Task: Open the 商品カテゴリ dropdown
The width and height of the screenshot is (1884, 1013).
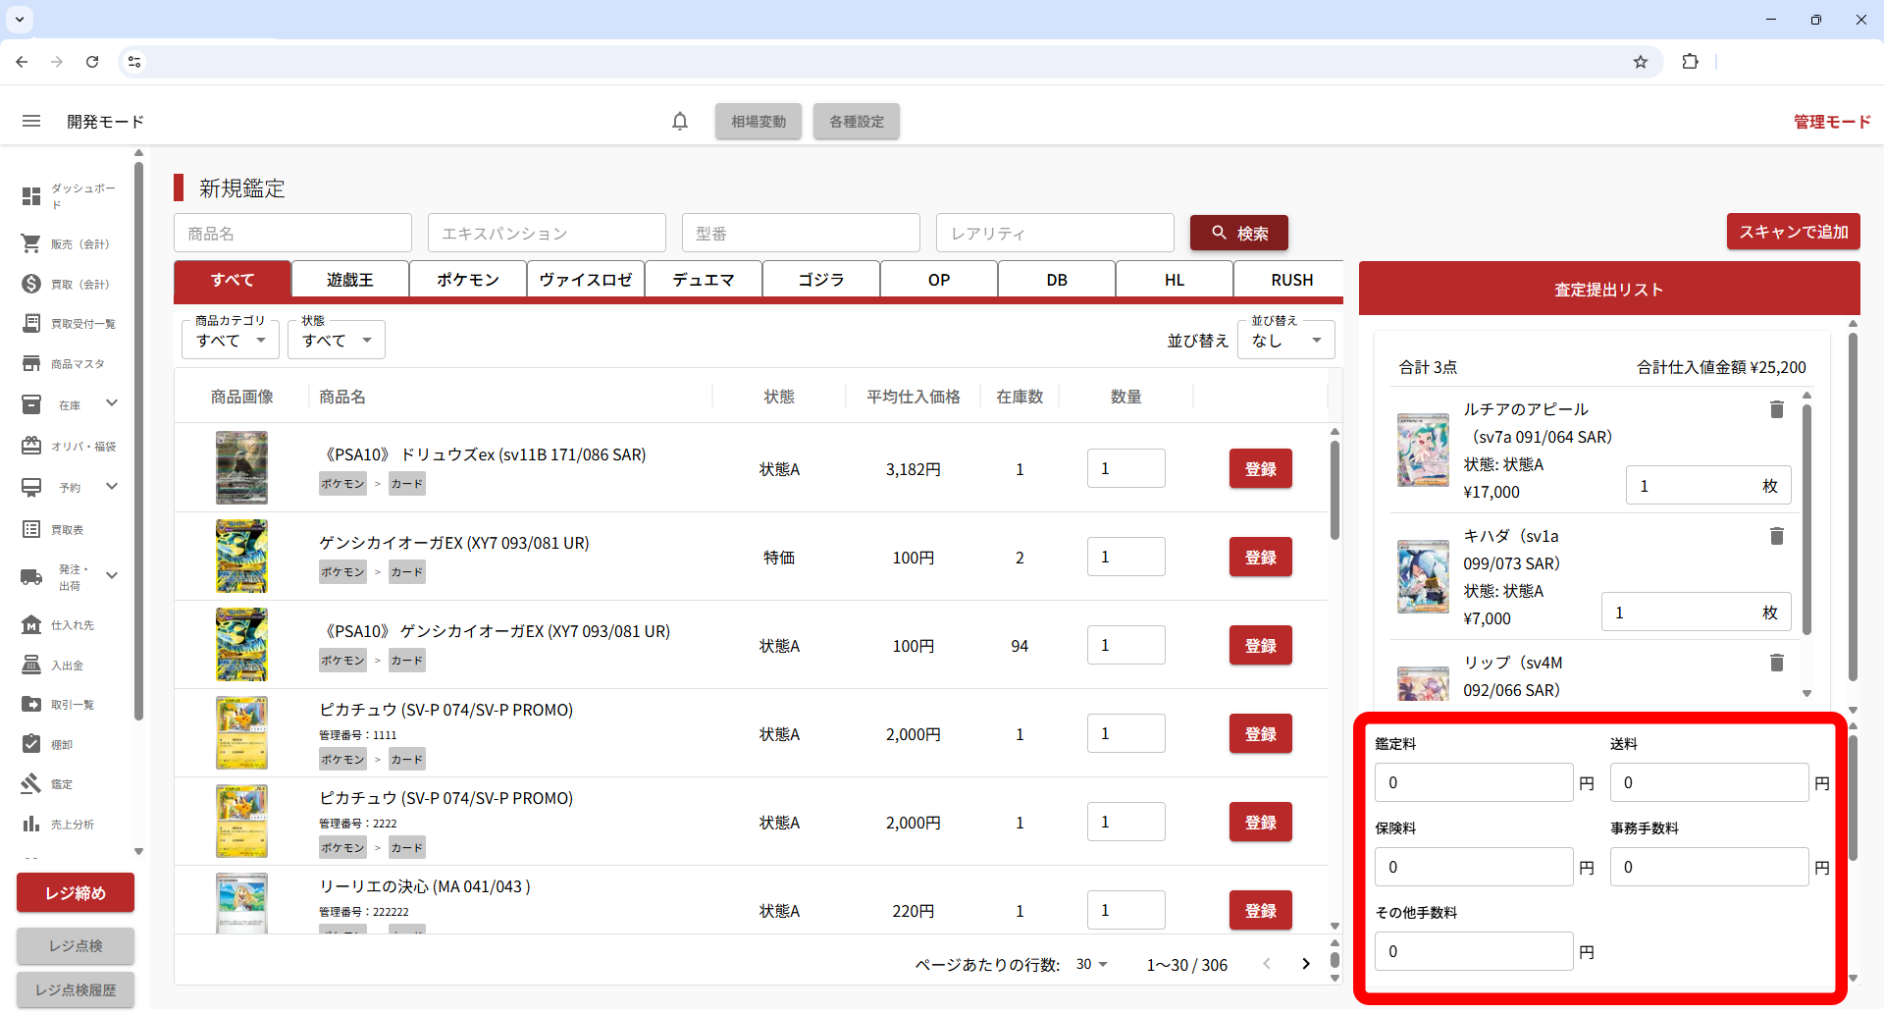Action: click(231, 341)
